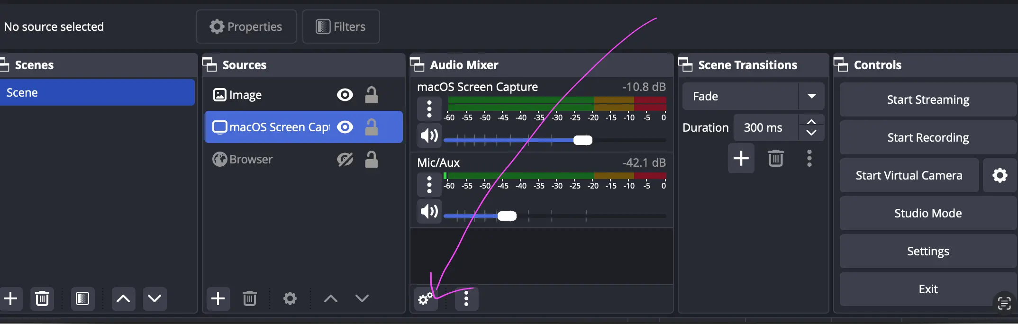
Task: Open Advanced Audio Properties gears icon
Action: point(426,299)
